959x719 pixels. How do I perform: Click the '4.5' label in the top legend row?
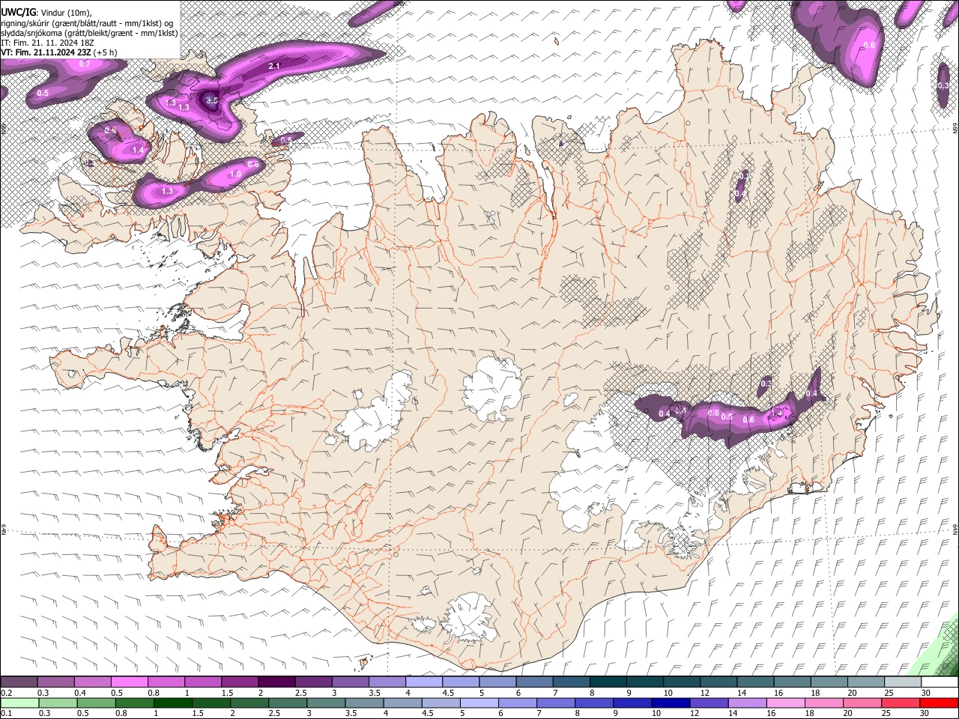pyautogui.click(x=447, y=693)
